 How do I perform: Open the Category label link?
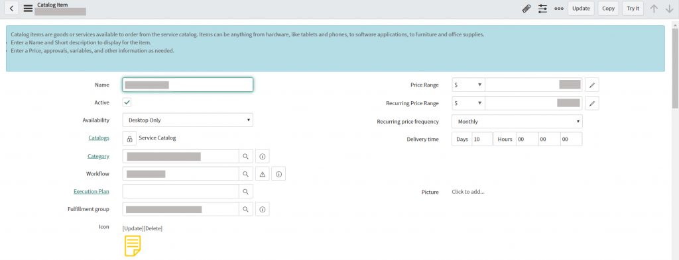click(98, 156)
